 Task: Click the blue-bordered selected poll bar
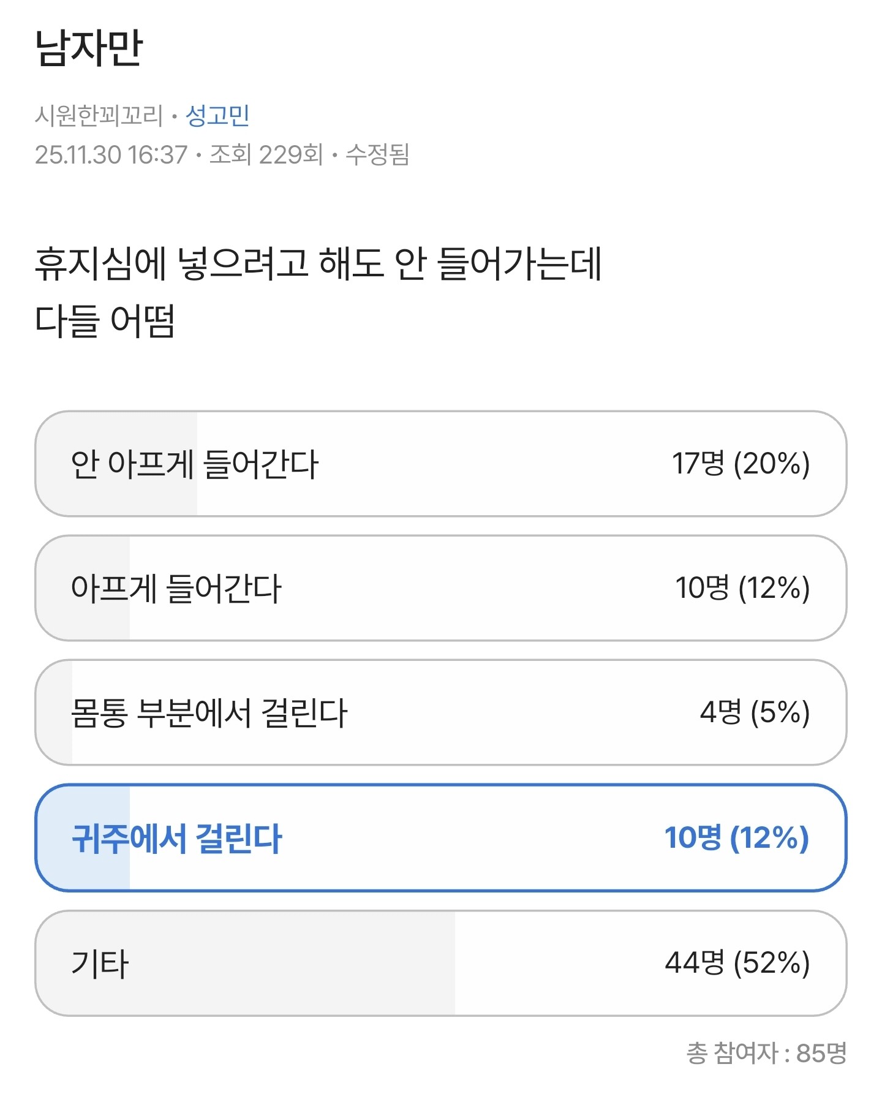coord(441,840)
